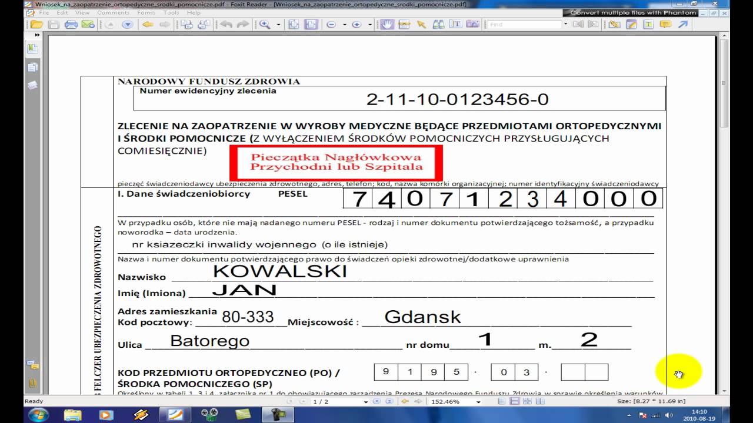Click the Save disk icon

pyautogui.click(x=54, y=24)
